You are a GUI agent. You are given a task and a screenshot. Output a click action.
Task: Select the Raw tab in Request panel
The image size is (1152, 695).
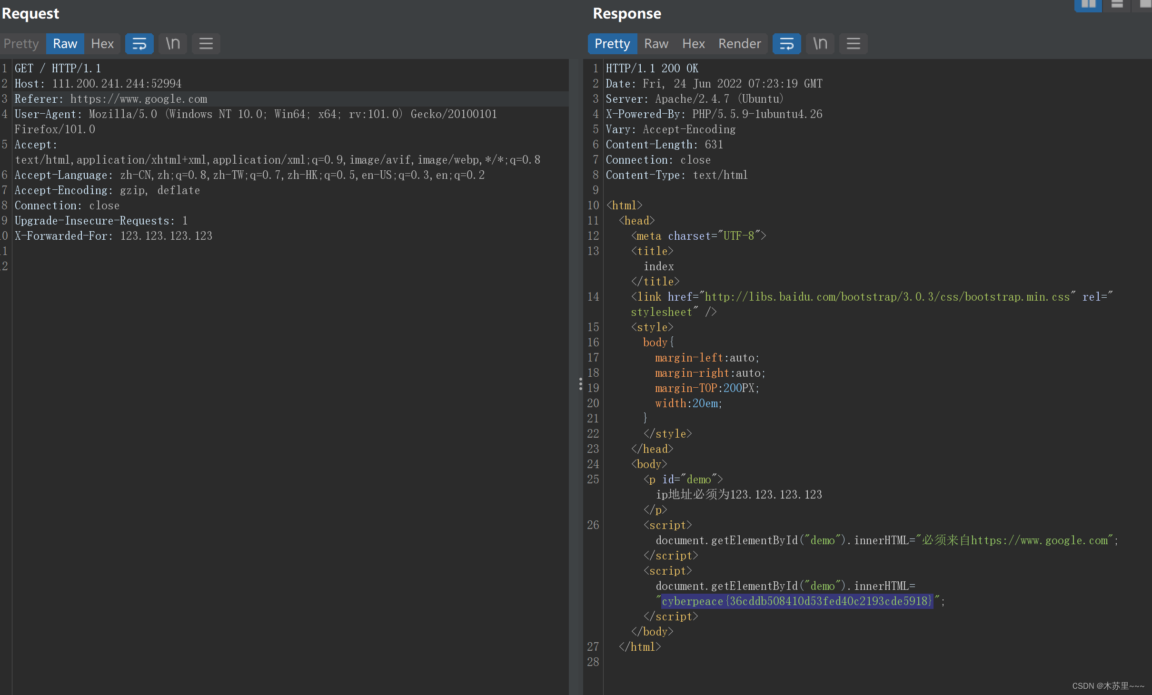click(65, 44)
